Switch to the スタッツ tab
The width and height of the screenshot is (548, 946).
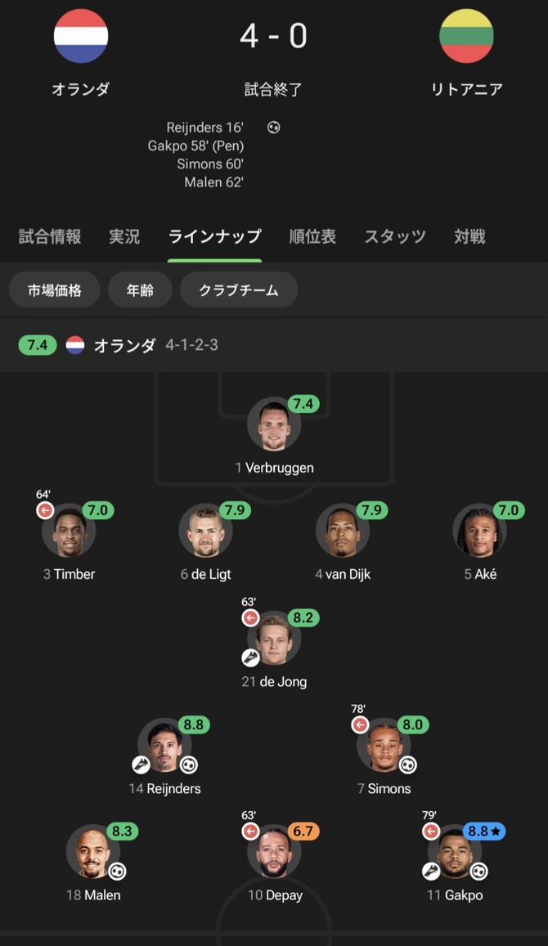tap(395, 237)
